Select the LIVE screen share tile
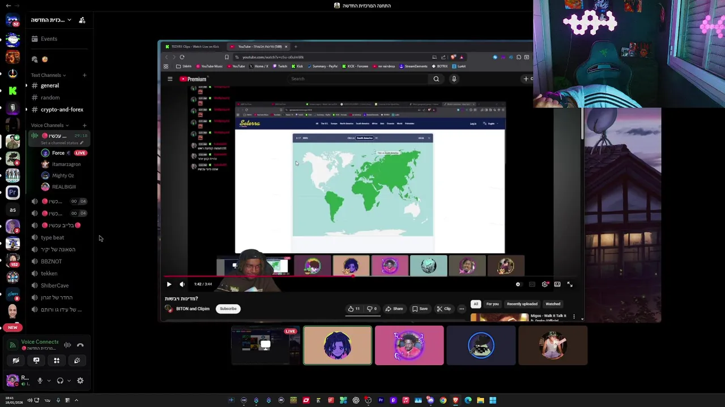Viewport: 725px width, 407px height. [265, 345]
